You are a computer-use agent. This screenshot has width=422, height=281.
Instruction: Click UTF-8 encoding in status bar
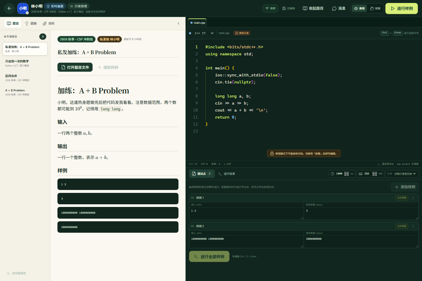pos(204,164)
